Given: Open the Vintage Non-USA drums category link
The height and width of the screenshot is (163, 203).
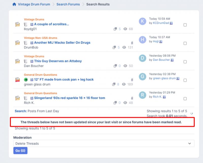Looking at the screenshot, I should 41,38.
